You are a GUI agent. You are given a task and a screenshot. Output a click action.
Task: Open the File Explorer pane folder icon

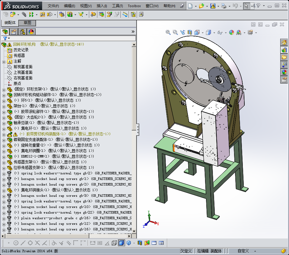point(284,57)
